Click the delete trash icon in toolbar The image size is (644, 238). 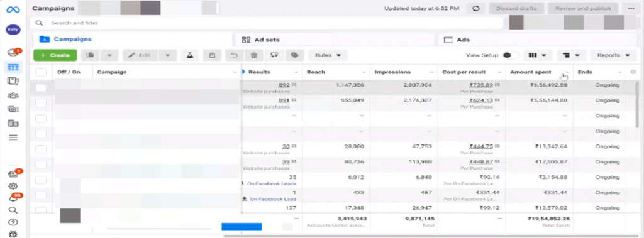click(254, 55)
